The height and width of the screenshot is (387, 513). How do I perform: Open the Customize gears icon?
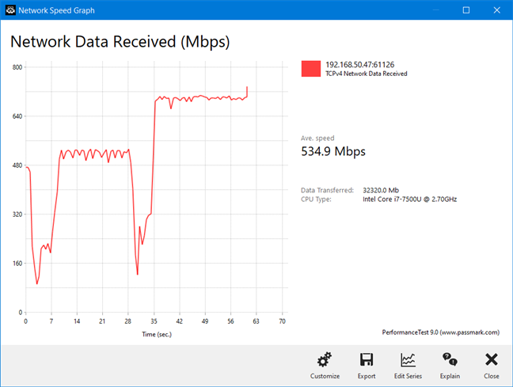325,360
